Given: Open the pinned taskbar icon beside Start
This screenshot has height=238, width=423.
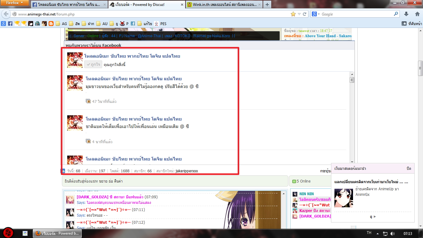Looking at the screenshot, I should click(25, 233).
